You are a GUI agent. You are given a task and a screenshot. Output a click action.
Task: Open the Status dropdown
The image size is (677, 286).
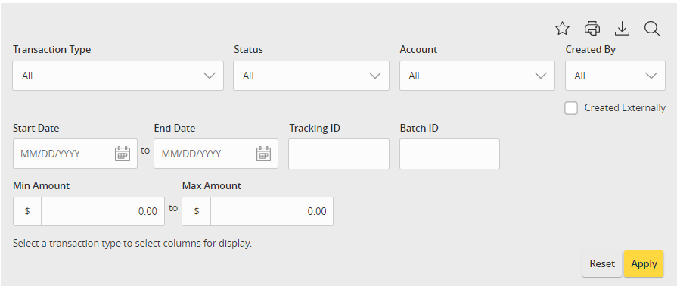(x=311, y=76)
